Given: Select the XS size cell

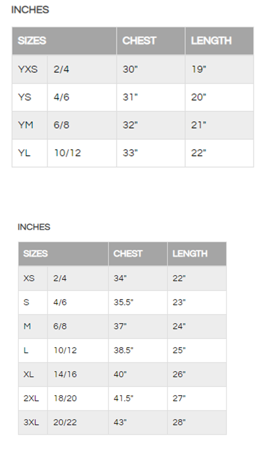Looking at the screenshot, I should point(33,278).
